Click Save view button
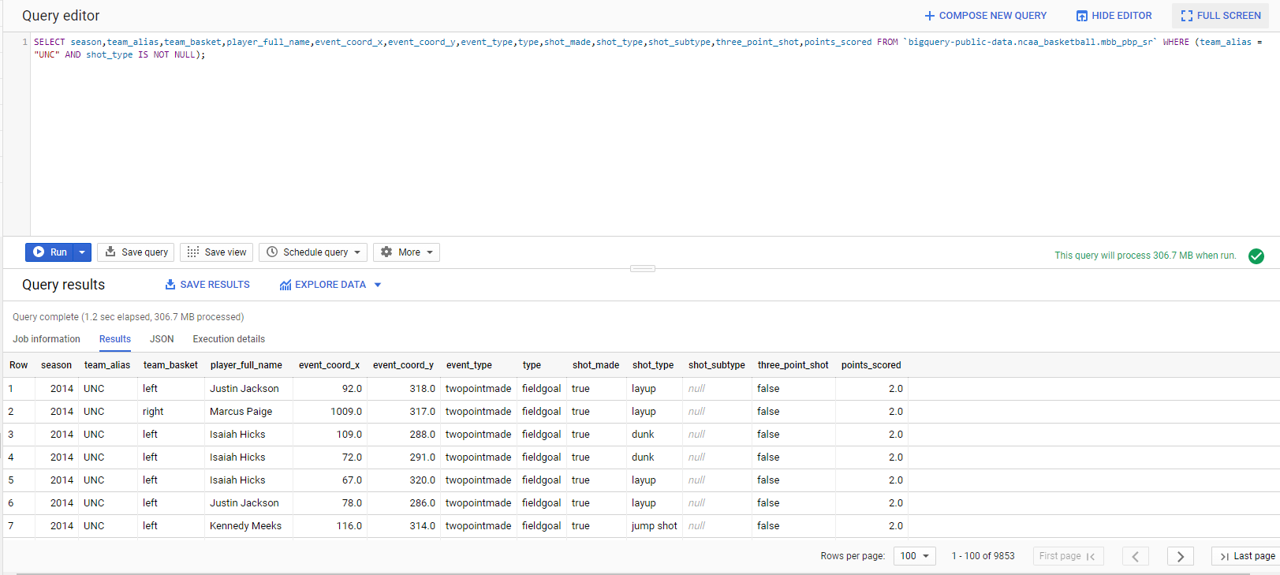 click(x=217, y=252)
